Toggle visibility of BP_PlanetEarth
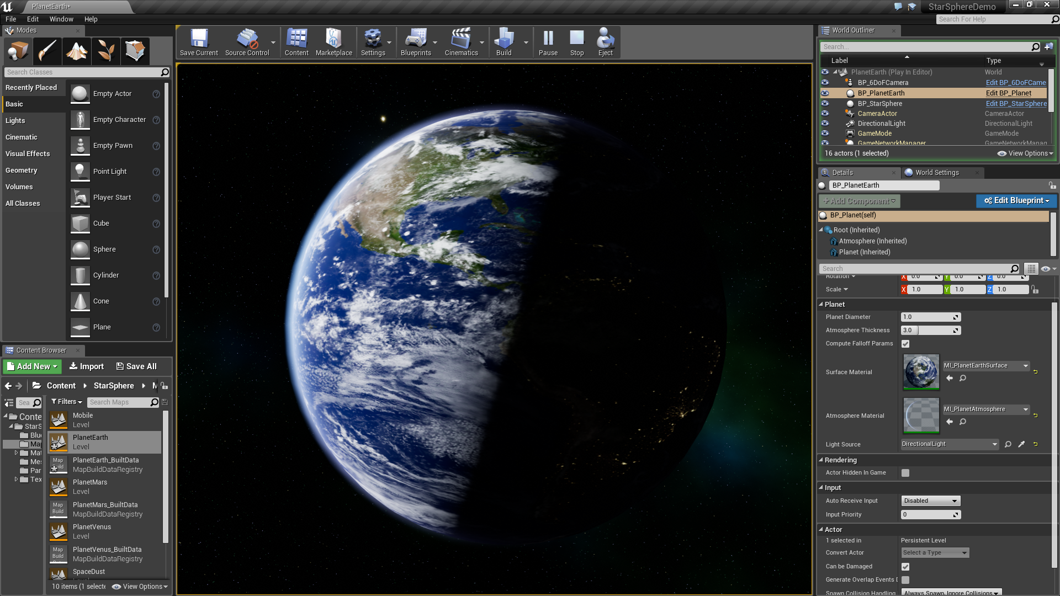Screen dimensions: 1060x596 825,93
